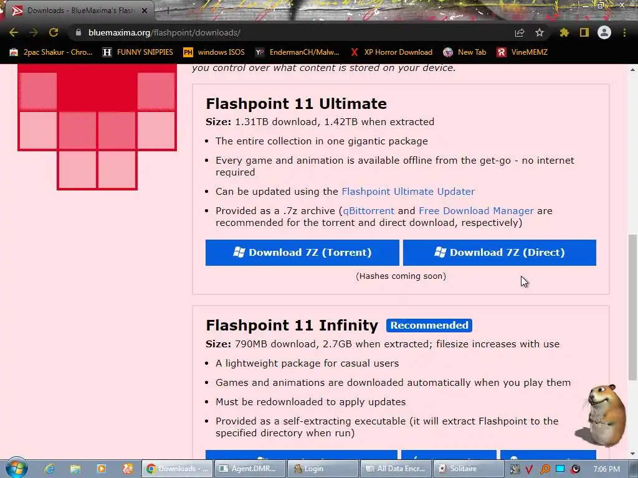Click the Recommended badge next to Infinity

tap(429, 325)
